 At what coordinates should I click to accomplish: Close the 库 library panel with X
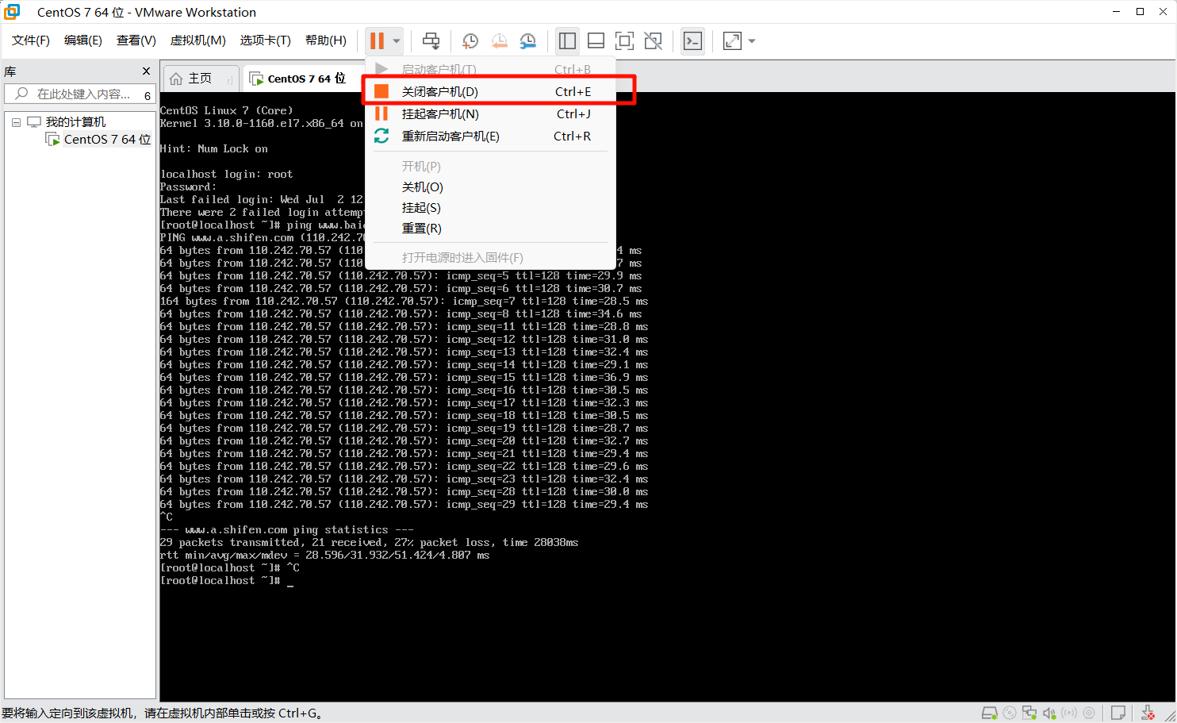click(x=146, y=71)
